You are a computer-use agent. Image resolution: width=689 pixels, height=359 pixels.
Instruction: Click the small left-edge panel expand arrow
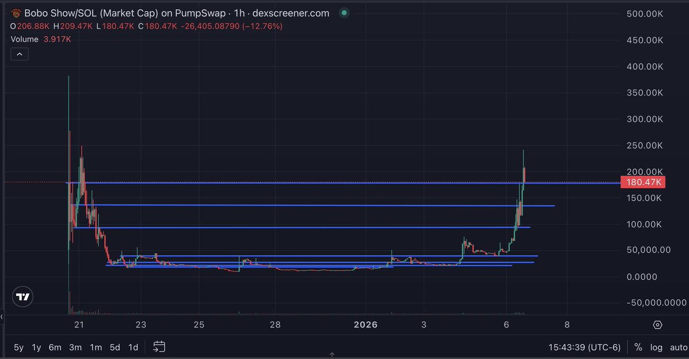point(2,317)
